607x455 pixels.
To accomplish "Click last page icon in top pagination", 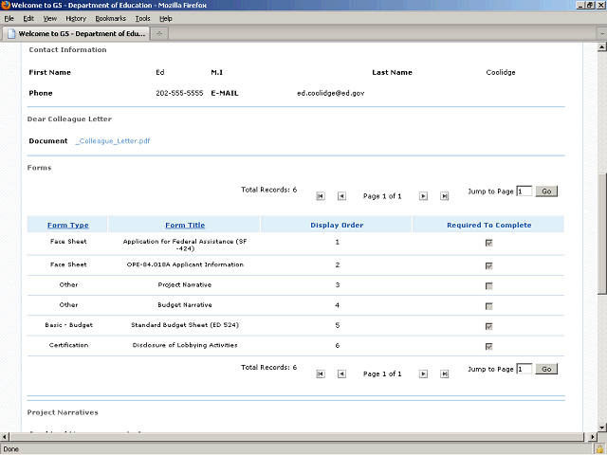I will point(444,196).
